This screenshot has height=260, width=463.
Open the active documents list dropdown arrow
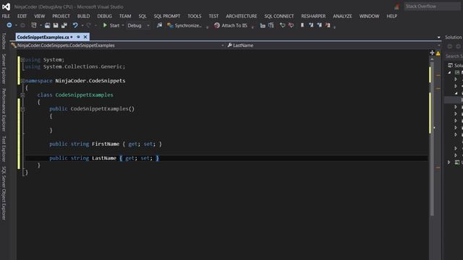click(x=439, y=37)
